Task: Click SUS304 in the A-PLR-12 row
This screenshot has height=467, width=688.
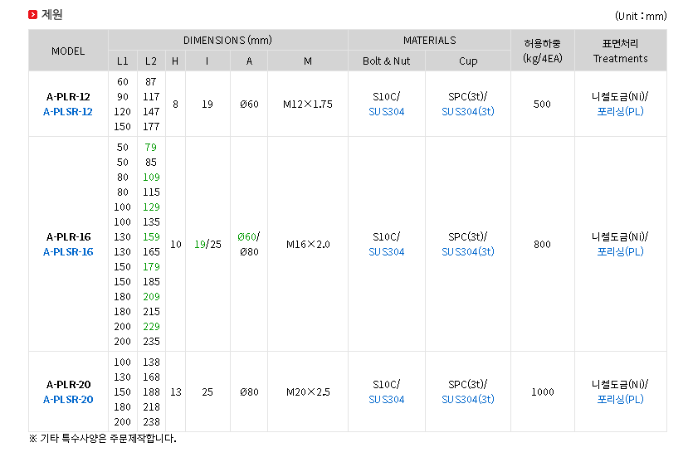Action: [x=386, y=111]
